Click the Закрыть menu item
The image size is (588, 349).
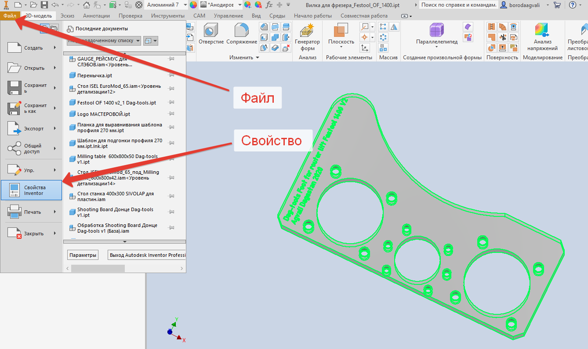[x=31, y=234]
